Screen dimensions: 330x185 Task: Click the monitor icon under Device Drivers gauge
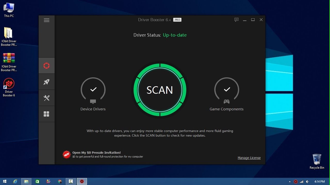(93, 101)
